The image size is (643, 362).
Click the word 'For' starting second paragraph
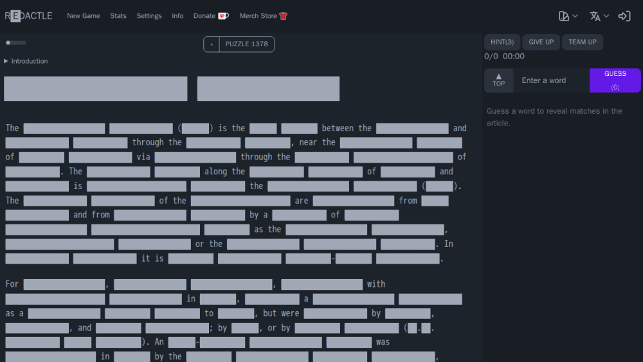[12, 284]
